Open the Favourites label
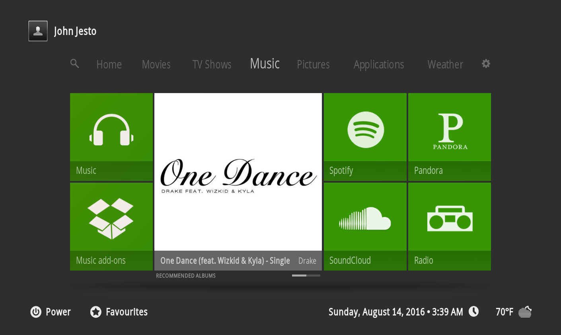This screenshot has width=561, height=335. (127, 312)
